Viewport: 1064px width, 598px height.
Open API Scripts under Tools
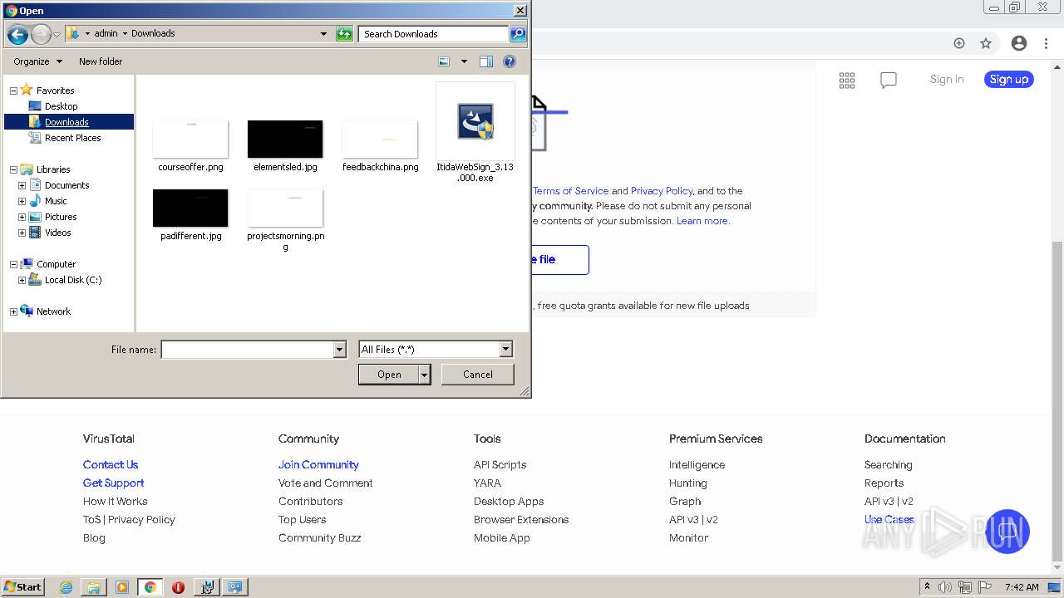coord(500,465)
